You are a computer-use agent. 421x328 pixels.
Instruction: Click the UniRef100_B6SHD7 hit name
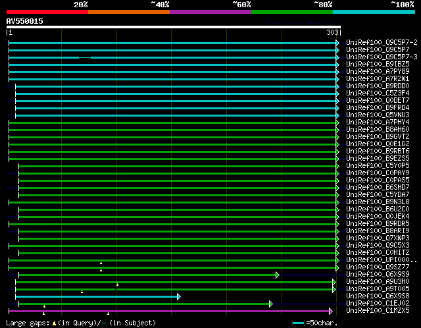pyautogui.click(x=378, y=188)
